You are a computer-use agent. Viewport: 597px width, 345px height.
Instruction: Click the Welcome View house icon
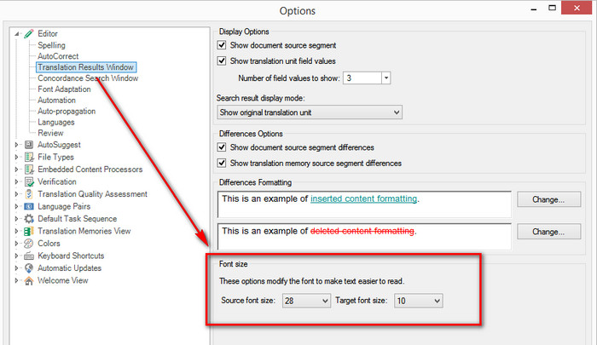coord(29,281)
